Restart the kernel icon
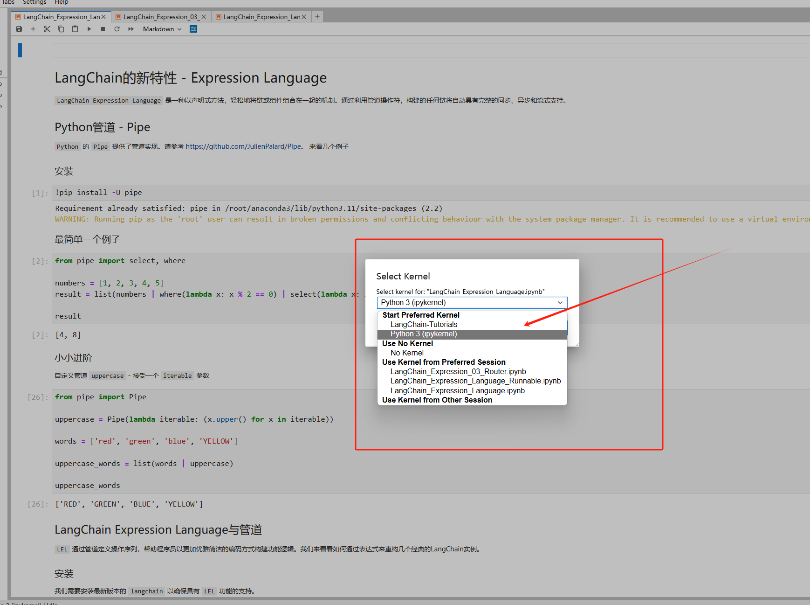 tap(117, 29)
